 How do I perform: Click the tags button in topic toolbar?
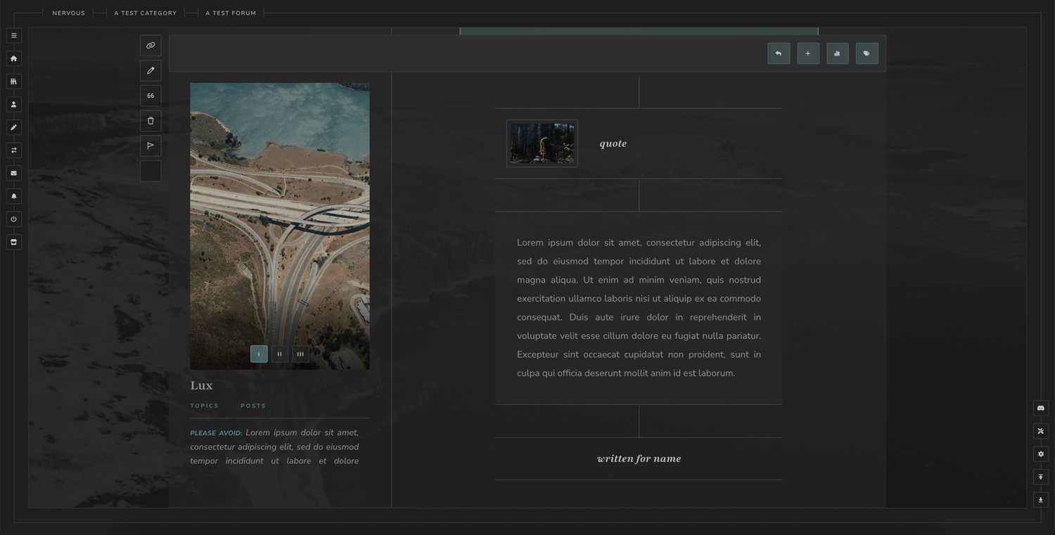867,53
